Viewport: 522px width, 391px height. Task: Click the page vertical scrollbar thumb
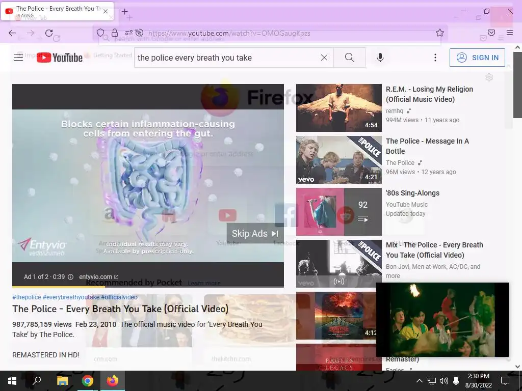(x=517, y=85)
